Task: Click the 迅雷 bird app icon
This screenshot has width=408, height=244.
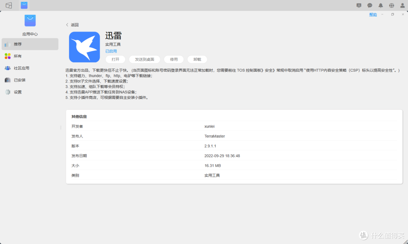Action: click(x=84, y=47)
